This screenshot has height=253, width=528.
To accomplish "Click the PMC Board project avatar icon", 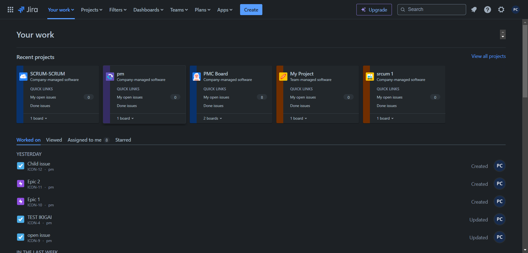I will [197, 76].
